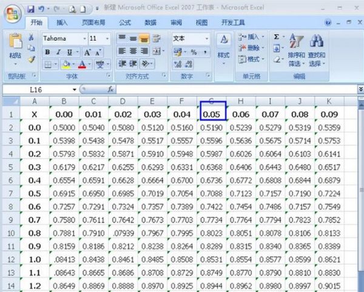This screenshot has height=292, width=364.
Task: Apply comma style
Action: pyautogui.click(x=205, y=52)
